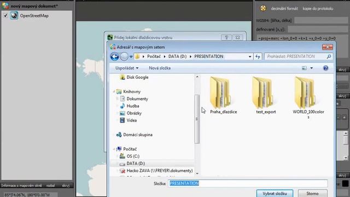Click the black color swatch at right
The image size is (350, 197).
click(x=345, y=184)
